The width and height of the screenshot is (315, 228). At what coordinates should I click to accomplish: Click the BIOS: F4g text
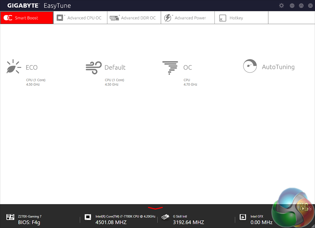coord(29,222)
